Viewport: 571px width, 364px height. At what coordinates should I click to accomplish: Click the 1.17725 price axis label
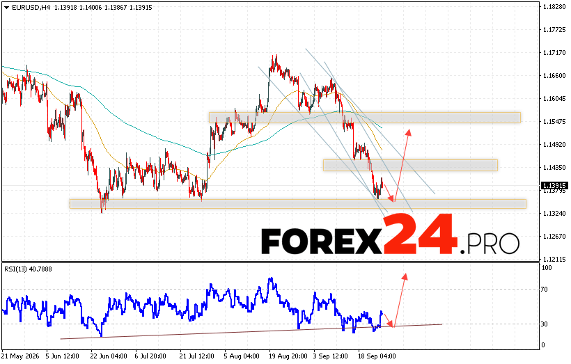554,30
